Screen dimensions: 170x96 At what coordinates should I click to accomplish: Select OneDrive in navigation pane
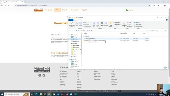[x=74, y=57]
